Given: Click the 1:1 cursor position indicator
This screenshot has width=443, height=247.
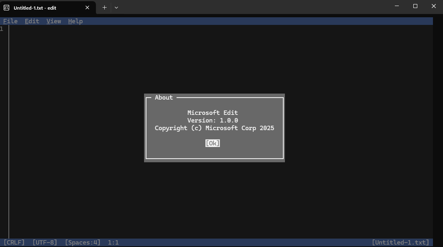Looking at the screenshot, I should pyautogui.click(x=113, y=243).
